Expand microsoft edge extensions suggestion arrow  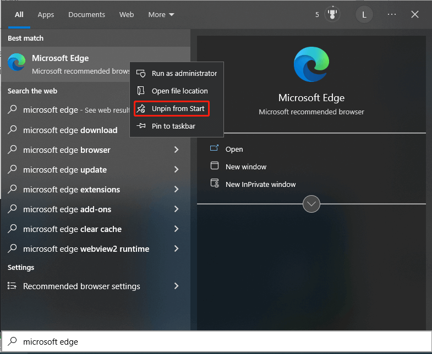pyautogui.click(x=176, y=189)
